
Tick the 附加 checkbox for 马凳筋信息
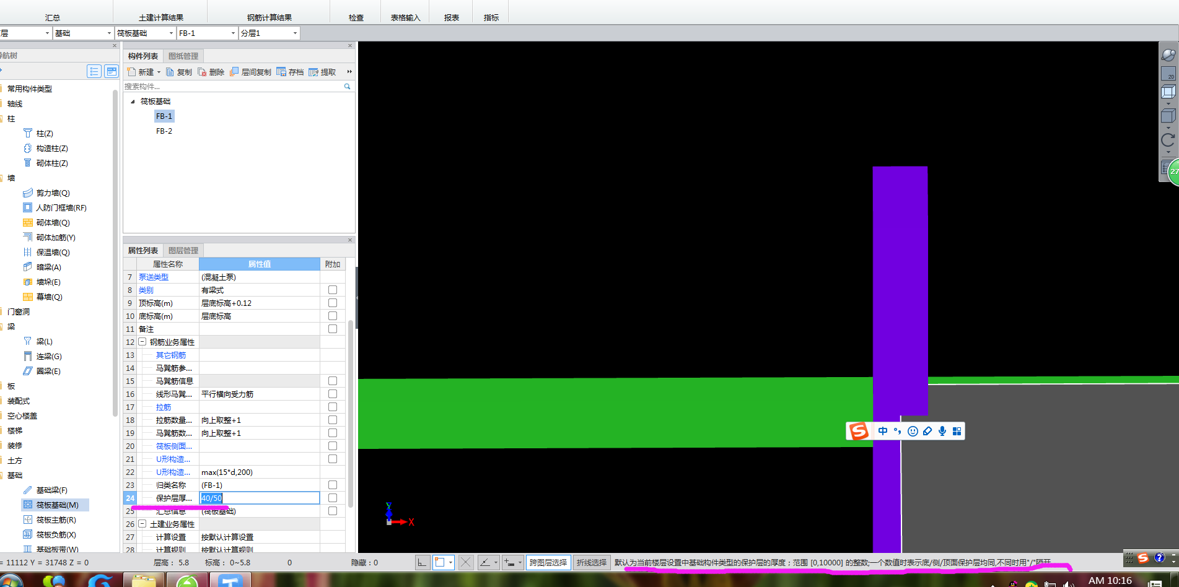[x=333, y=381]
